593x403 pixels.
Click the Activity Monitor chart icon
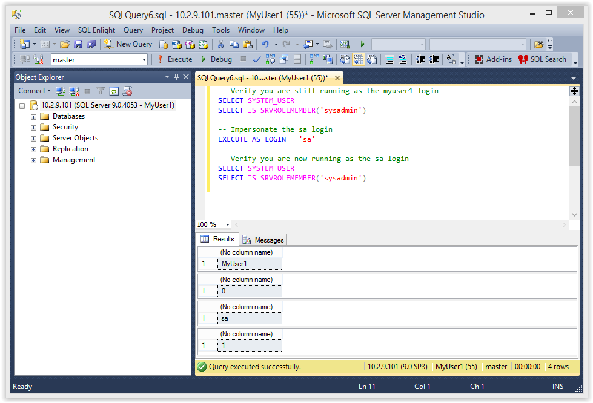(345, 44)
